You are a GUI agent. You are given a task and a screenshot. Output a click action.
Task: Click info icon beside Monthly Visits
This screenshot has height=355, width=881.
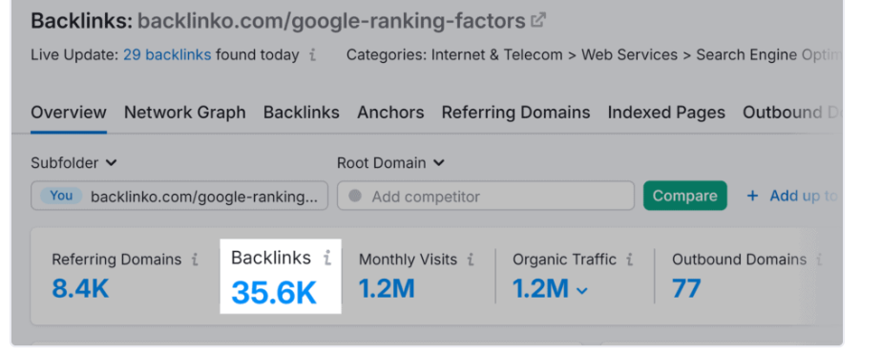pyautogui.click(x=471, y=260)
